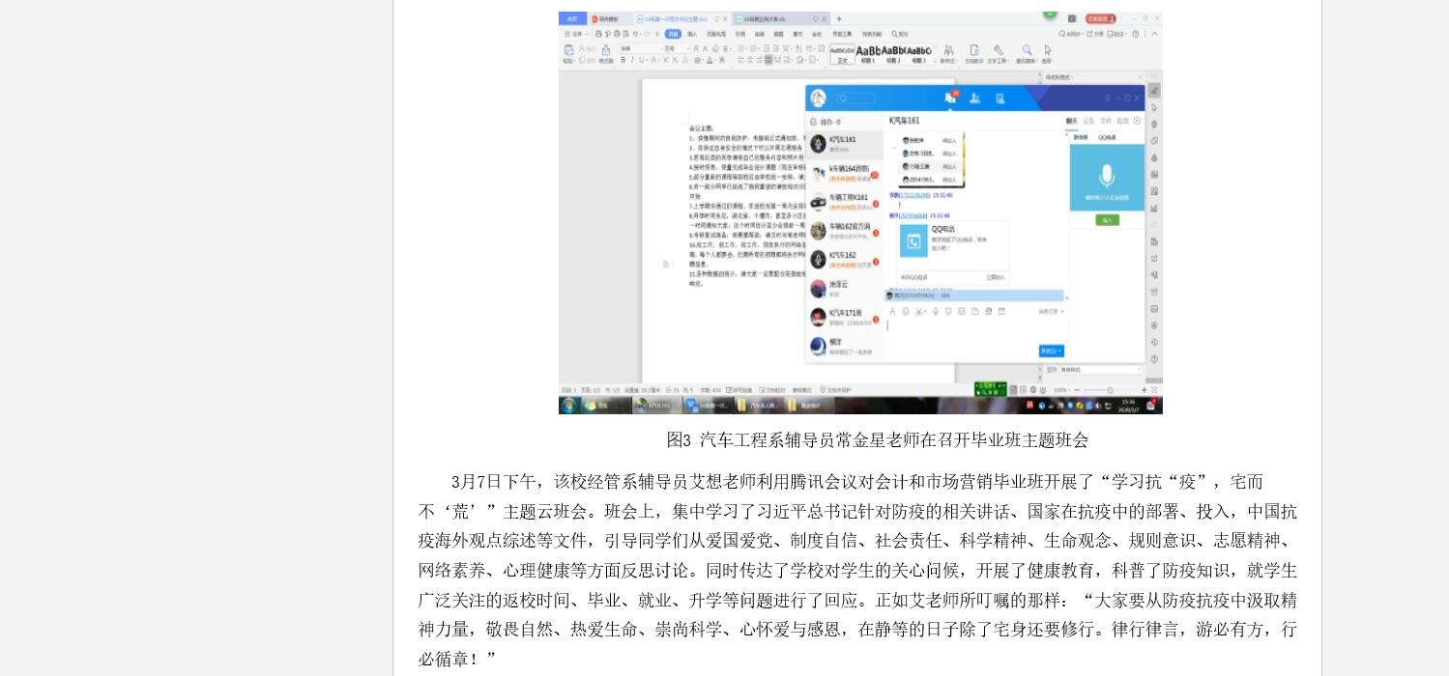Click the QQ messages icon with badge
Viewport: 1449px width, 676px height.
[950, 98]
